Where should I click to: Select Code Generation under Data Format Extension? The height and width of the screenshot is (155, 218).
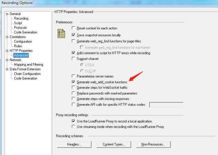pos(26,78)
